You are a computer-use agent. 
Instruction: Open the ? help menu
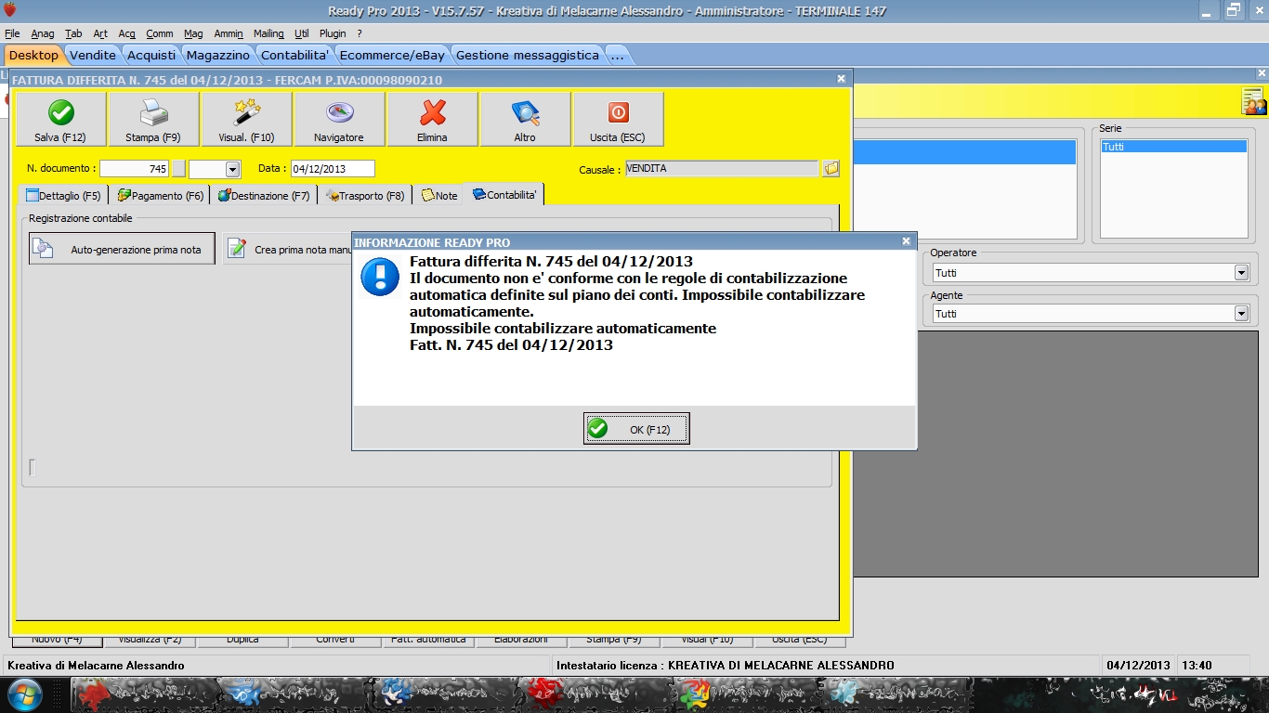click(360, 33)
